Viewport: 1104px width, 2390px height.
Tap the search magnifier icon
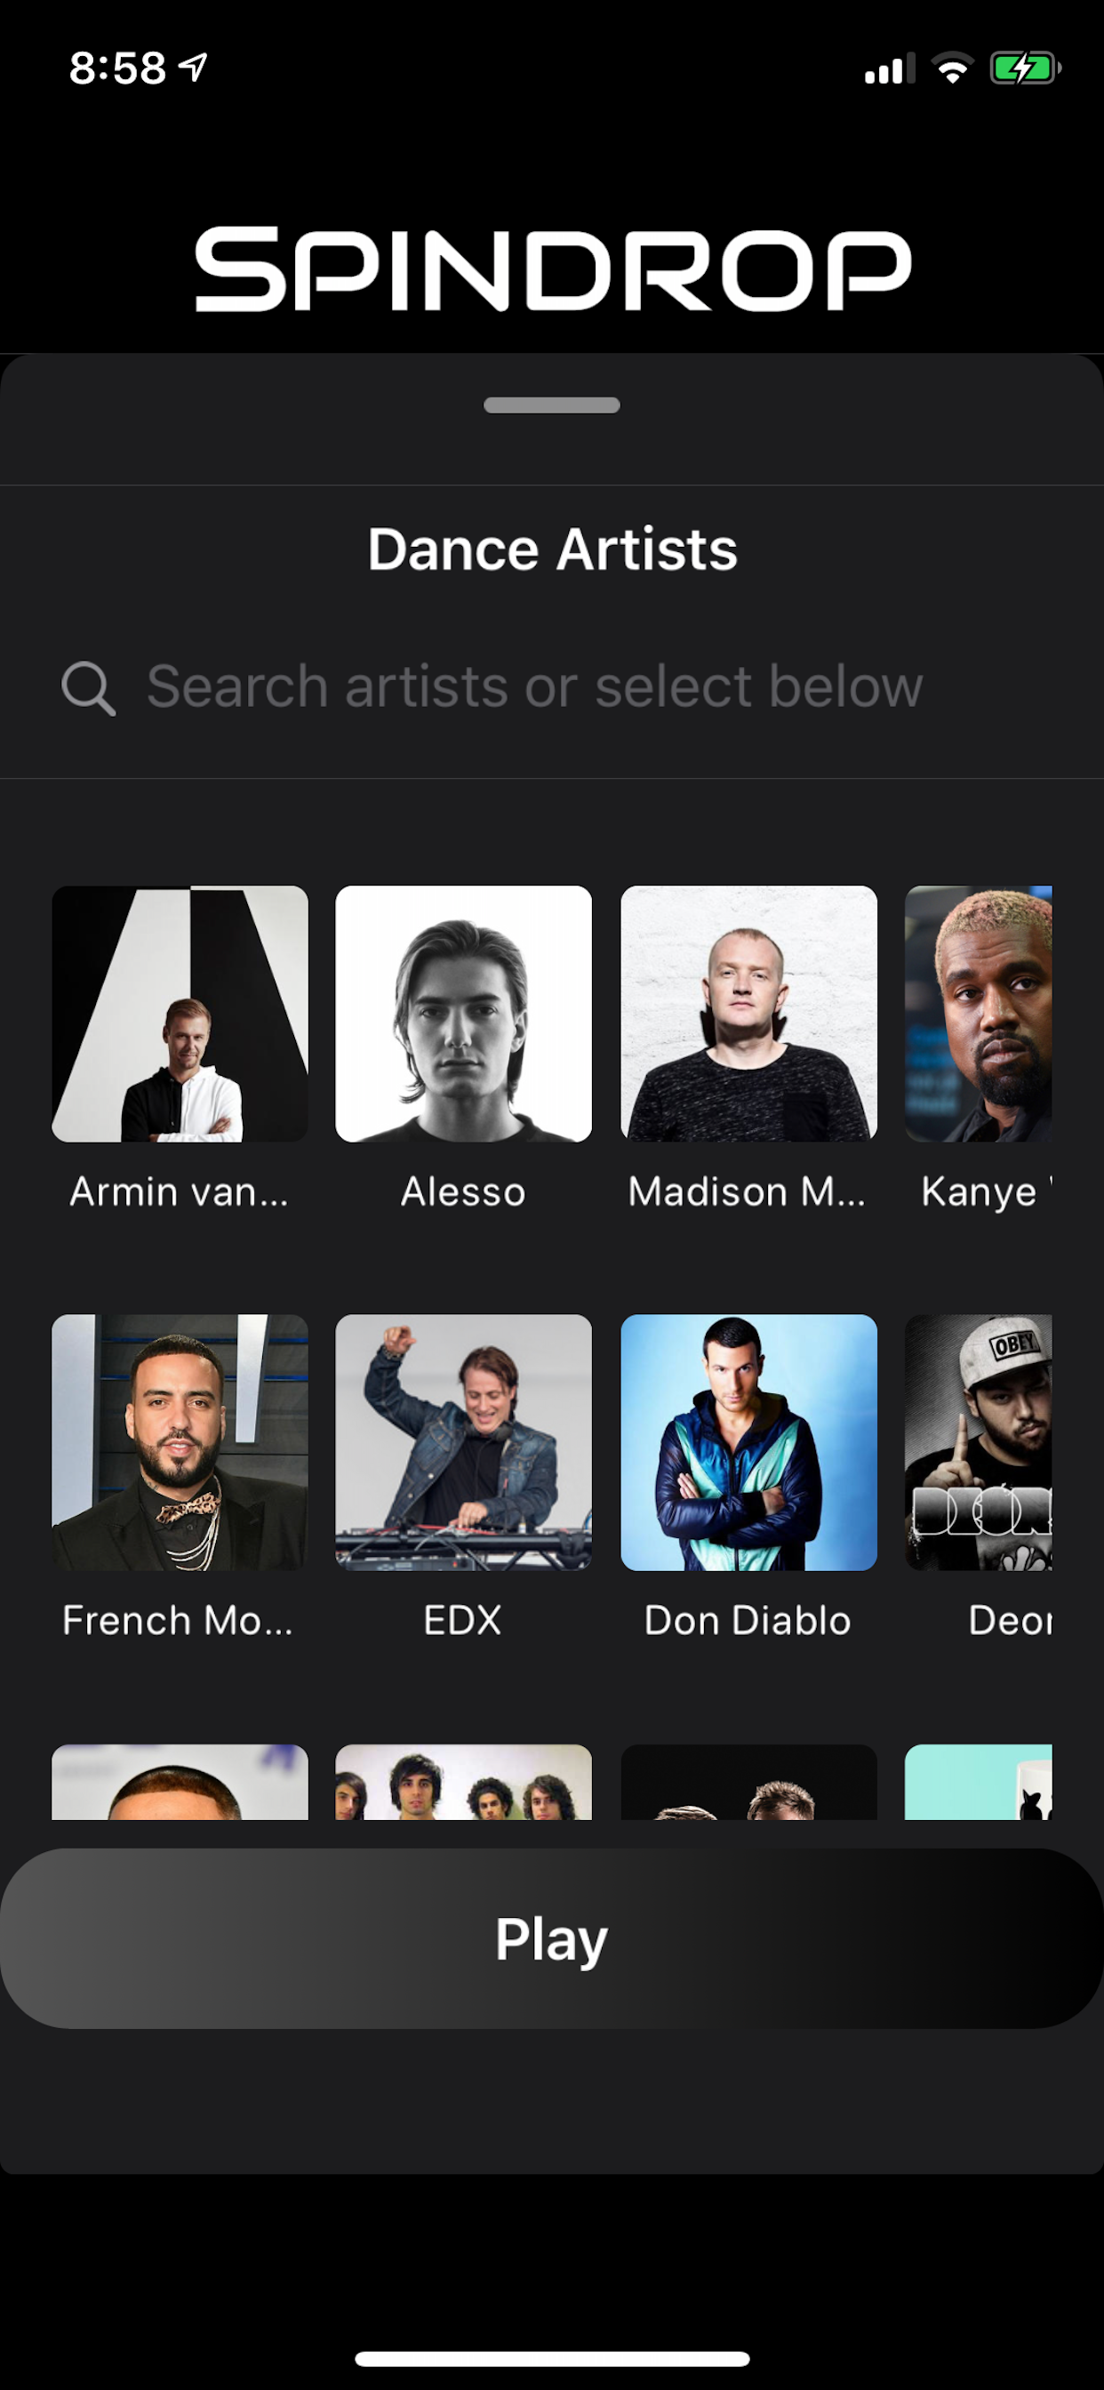tap(88, 688)
